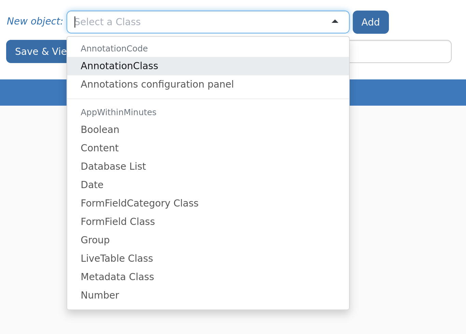Click the Add button
The height and width of the screenshot is (334, 466).
tap(370, 22)
